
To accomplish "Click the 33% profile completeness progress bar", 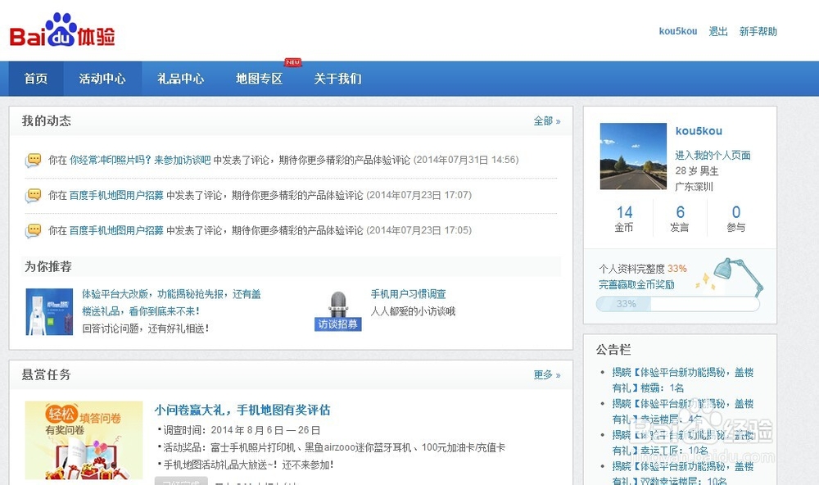I will coord(677,304).
